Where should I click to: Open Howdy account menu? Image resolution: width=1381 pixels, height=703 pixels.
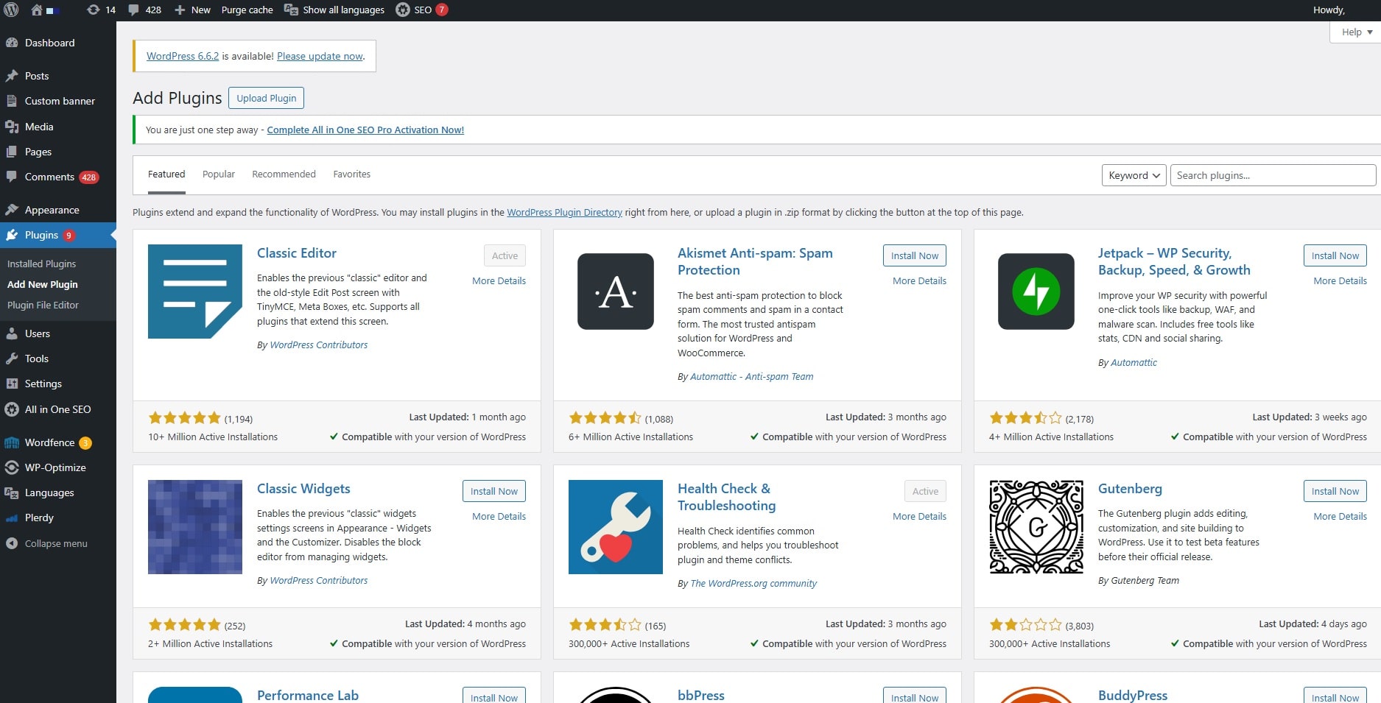pyautogui.click(x=1329, y=10)
